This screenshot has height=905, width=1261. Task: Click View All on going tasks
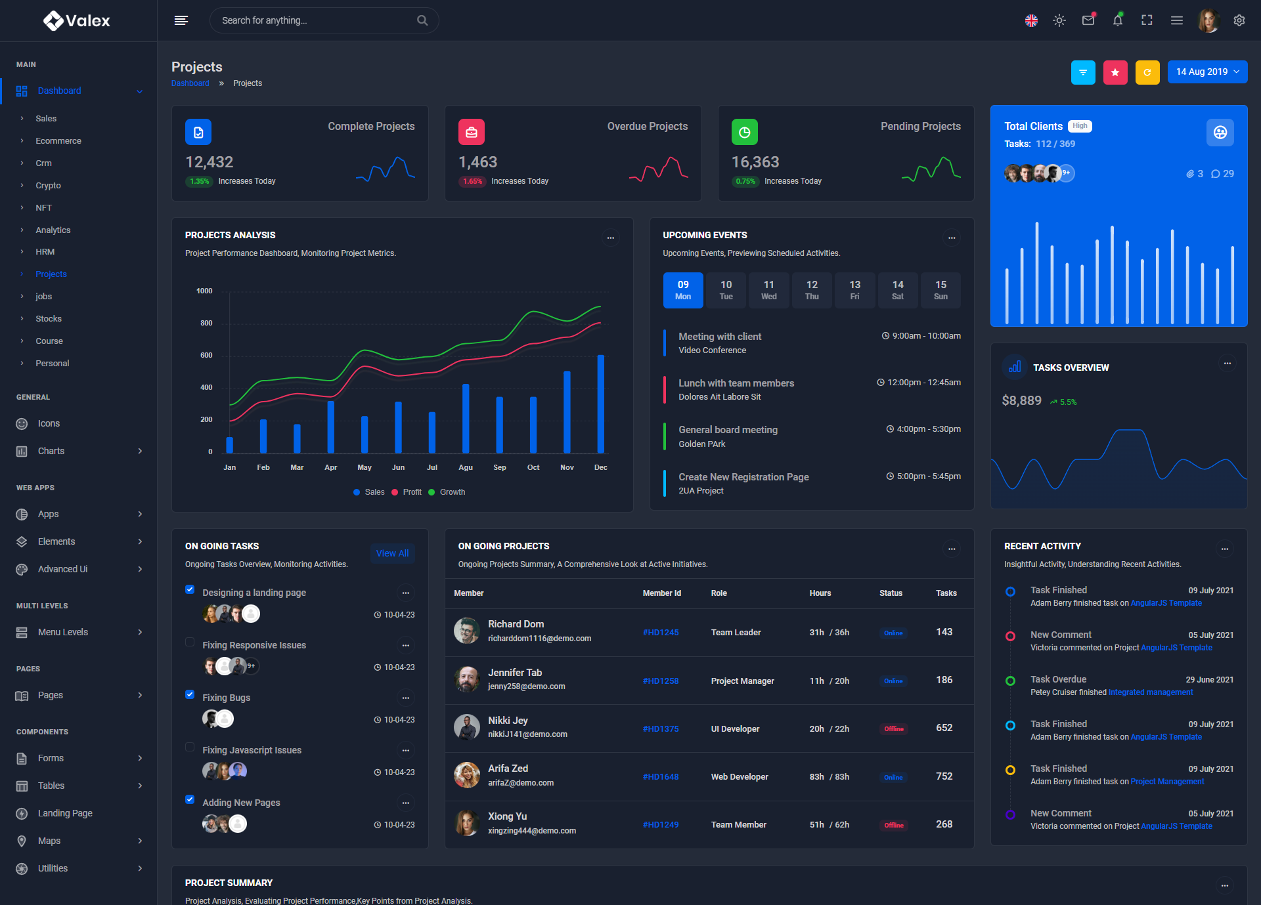pyautogui.click(x=392, y=553)
